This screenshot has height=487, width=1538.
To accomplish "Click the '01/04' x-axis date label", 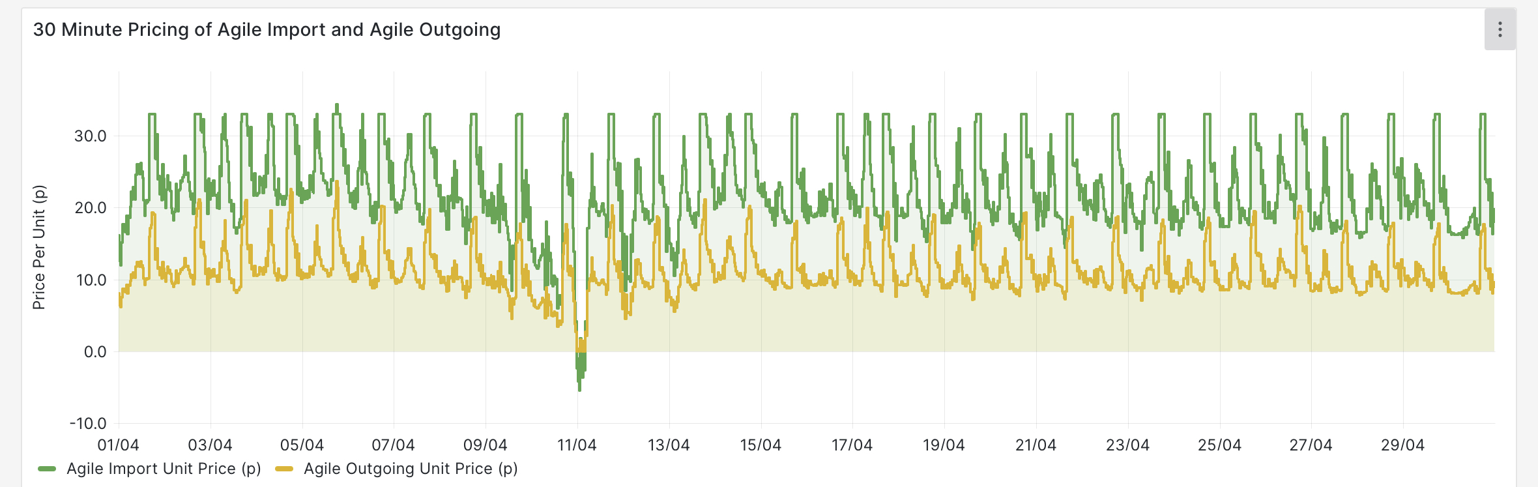I will tap(118, 445).
